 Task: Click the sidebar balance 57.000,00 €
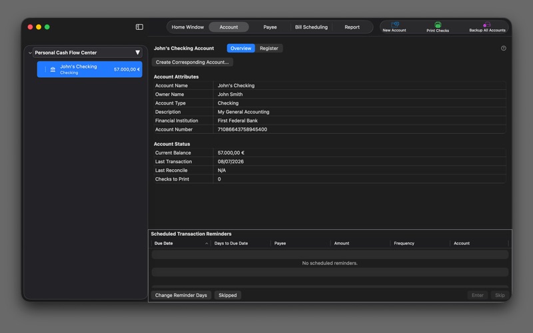pos(127,69)
